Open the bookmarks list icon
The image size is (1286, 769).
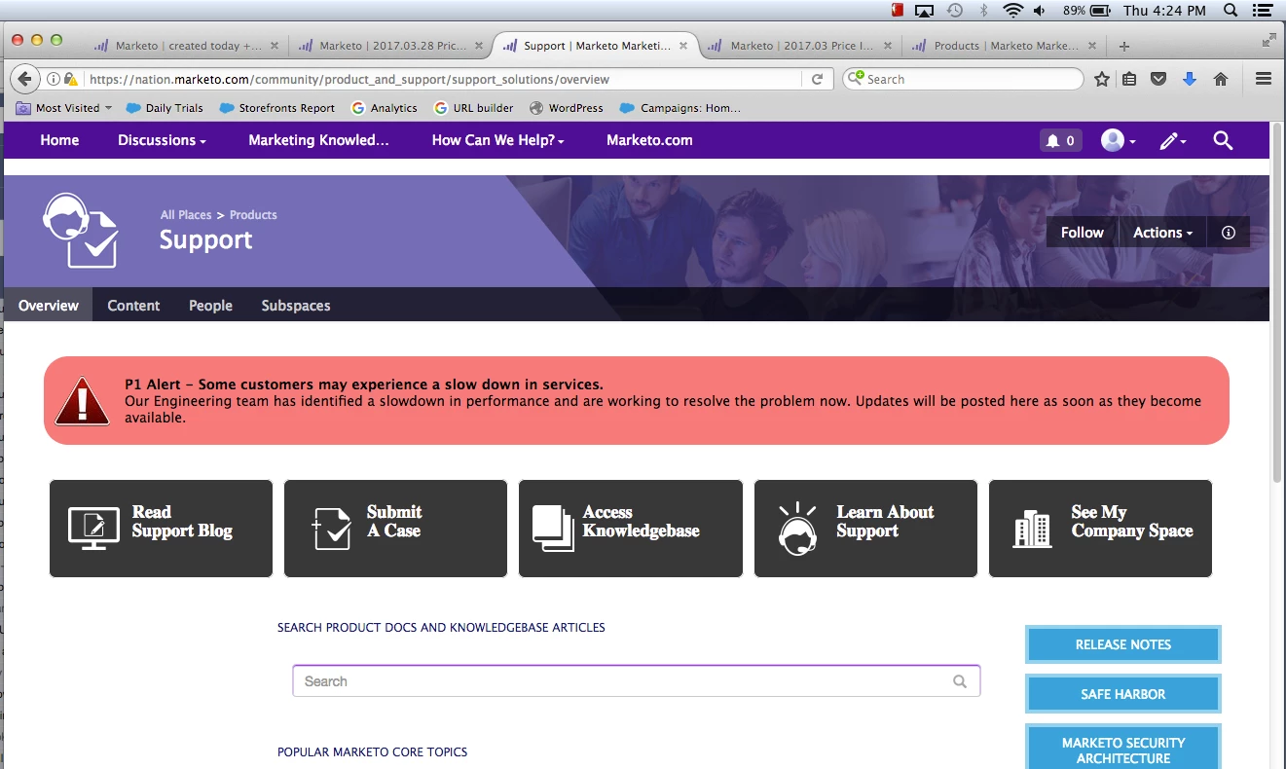(x=1129, y=79)
